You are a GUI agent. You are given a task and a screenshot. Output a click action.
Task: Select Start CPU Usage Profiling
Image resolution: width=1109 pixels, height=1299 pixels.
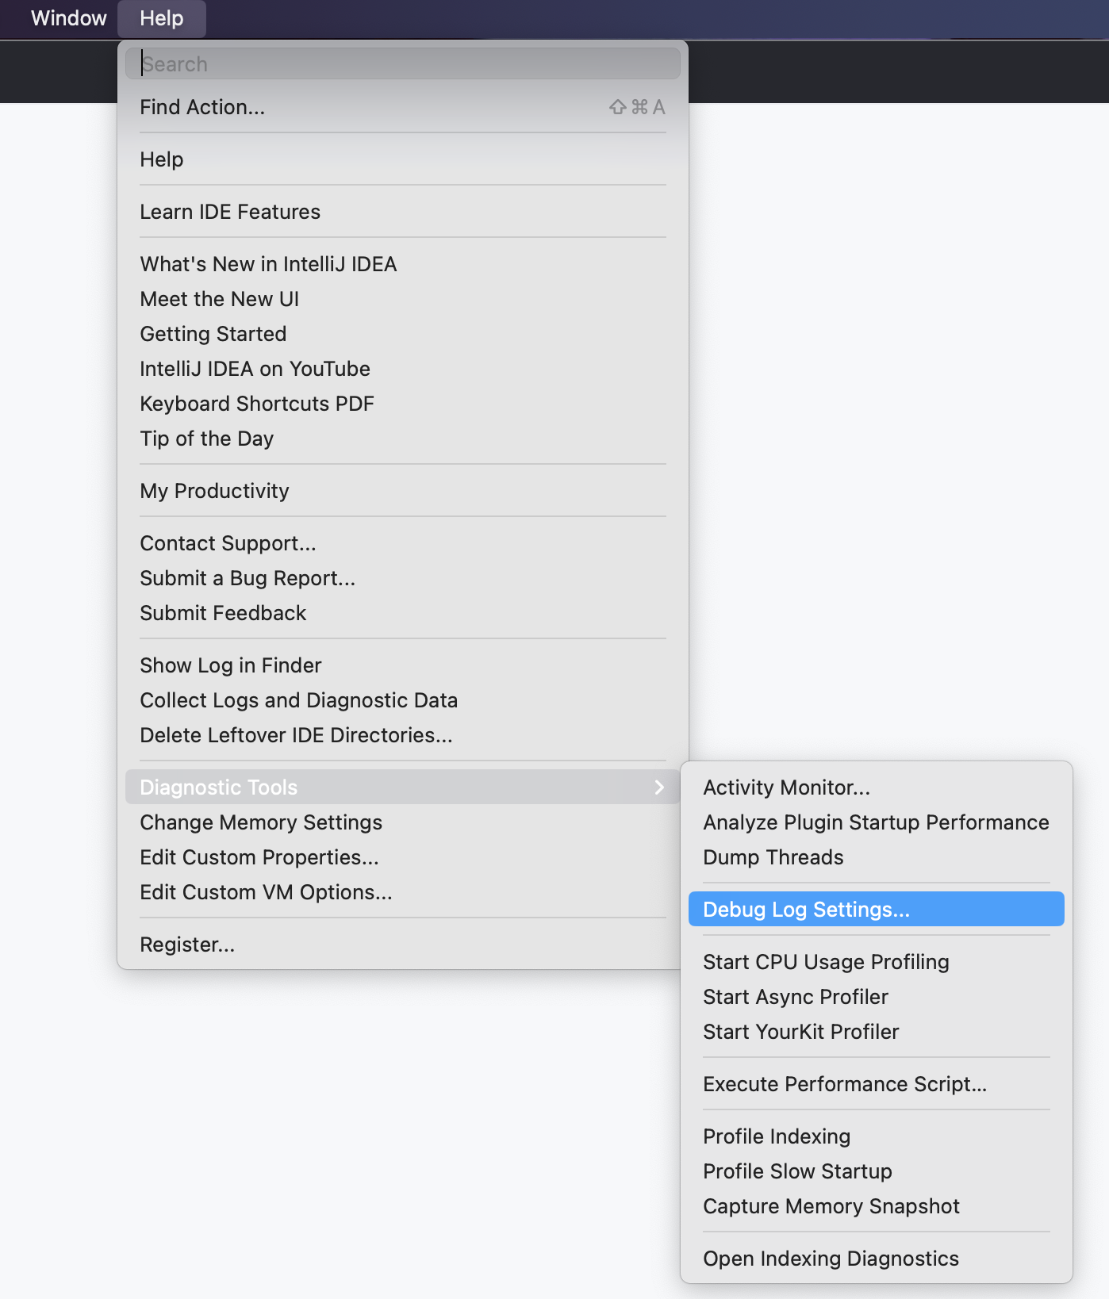[825, 961]
